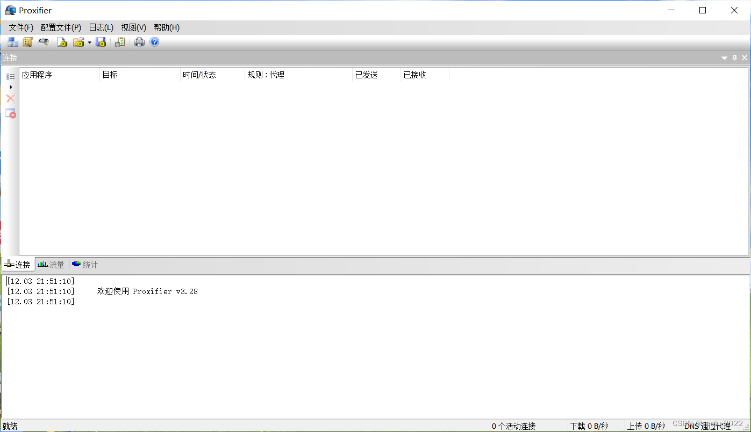
Task: Click the printer toolbar icon
Action: [139, 42]
